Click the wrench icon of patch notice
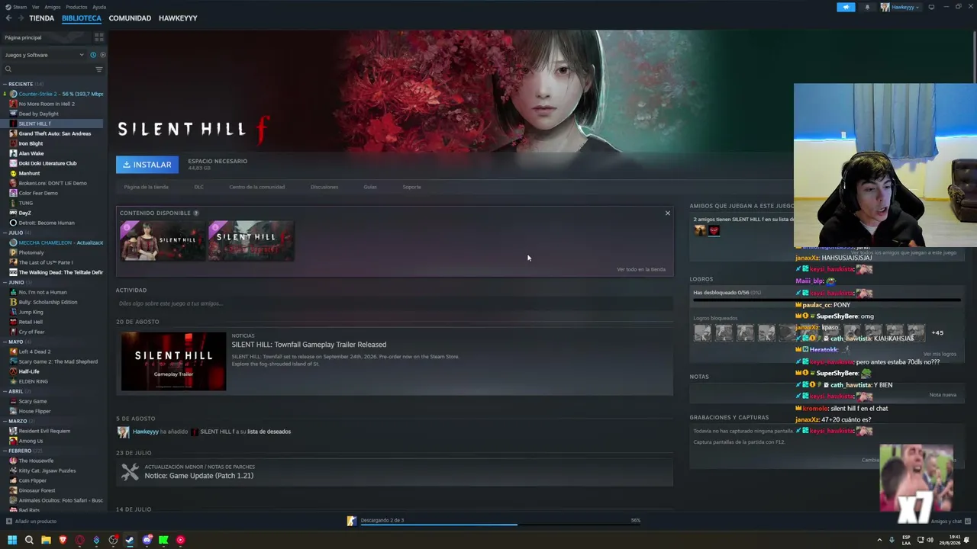 [130, 472]
